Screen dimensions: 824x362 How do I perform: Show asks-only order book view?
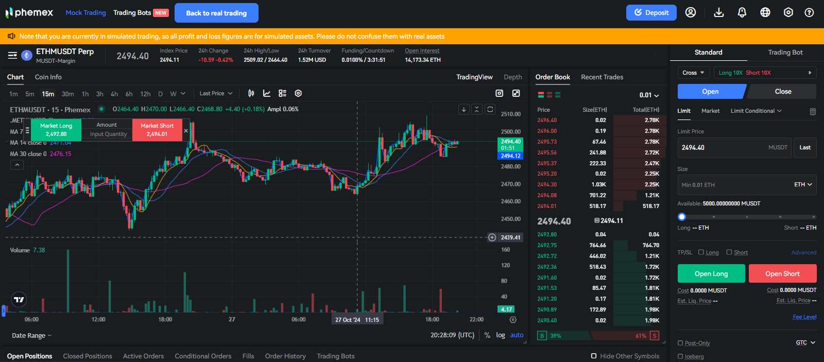coord(550,95)
